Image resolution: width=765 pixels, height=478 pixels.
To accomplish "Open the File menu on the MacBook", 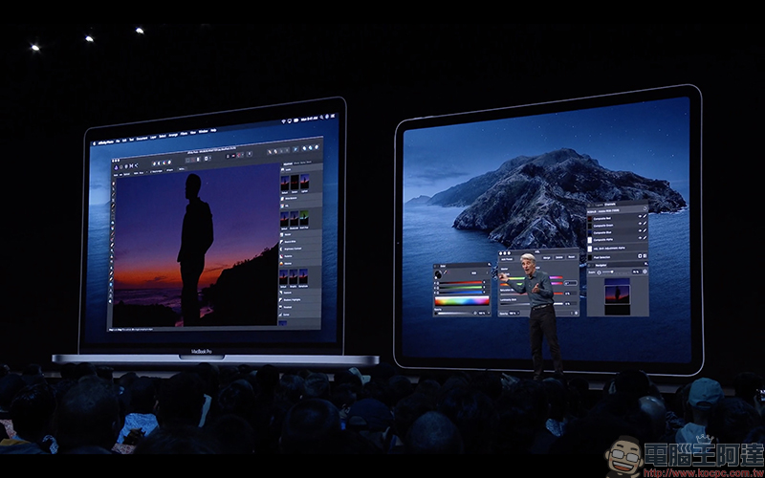I will 118,141.
